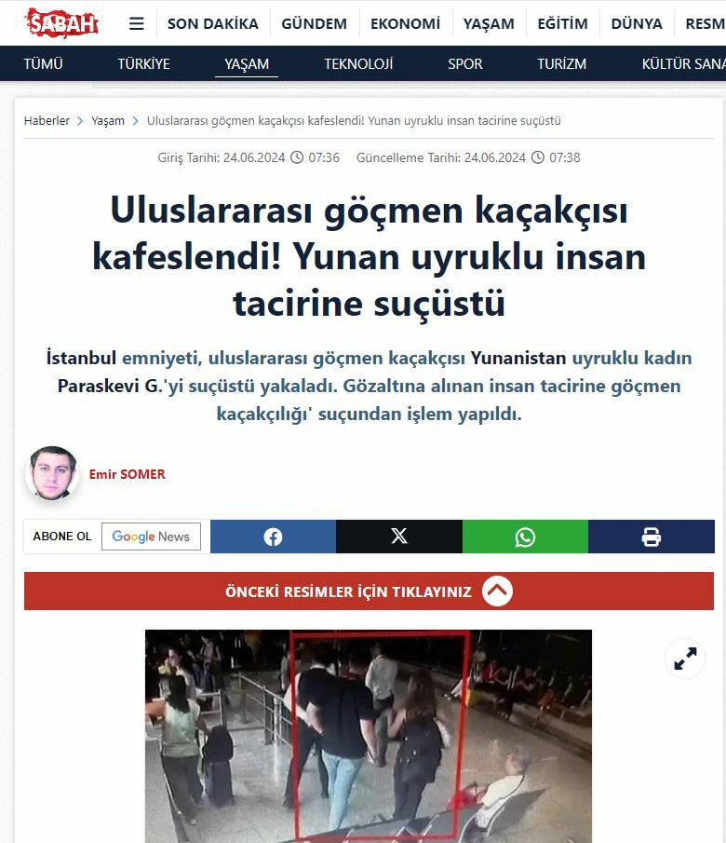Viewport: 726px width, 843px height.
Task: Open SON DAKİKA section
Action: click(213, 23)
